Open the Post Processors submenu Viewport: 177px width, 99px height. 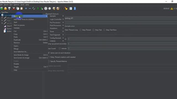point(56,26)
